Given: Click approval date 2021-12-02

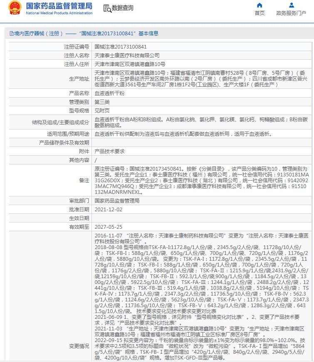Looking at the screenshot, I should tap(108, 210).
